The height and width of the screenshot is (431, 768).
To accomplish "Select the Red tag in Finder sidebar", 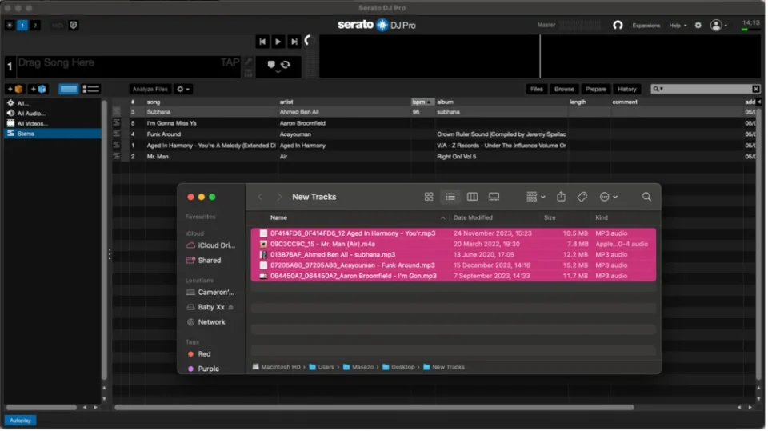I will pos(200,354).
